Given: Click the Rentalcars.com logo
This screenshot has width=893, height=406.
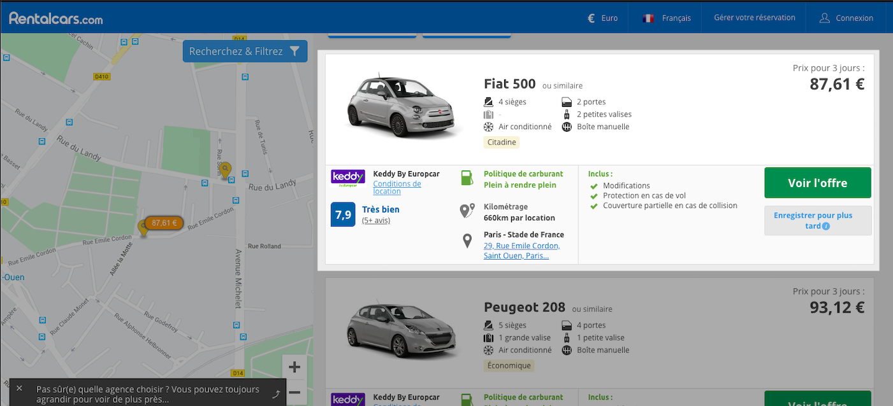Looking at the screenshot, I should click(x=56, y=18).
